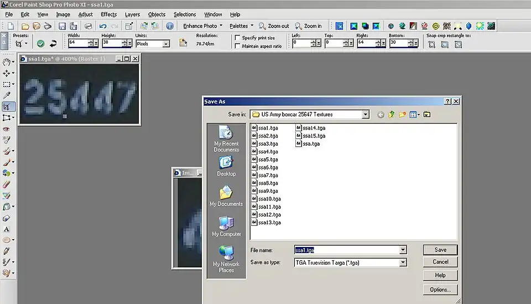
Task: Click the green Apply crop checkmark
Action: click(x=40, y=44)
